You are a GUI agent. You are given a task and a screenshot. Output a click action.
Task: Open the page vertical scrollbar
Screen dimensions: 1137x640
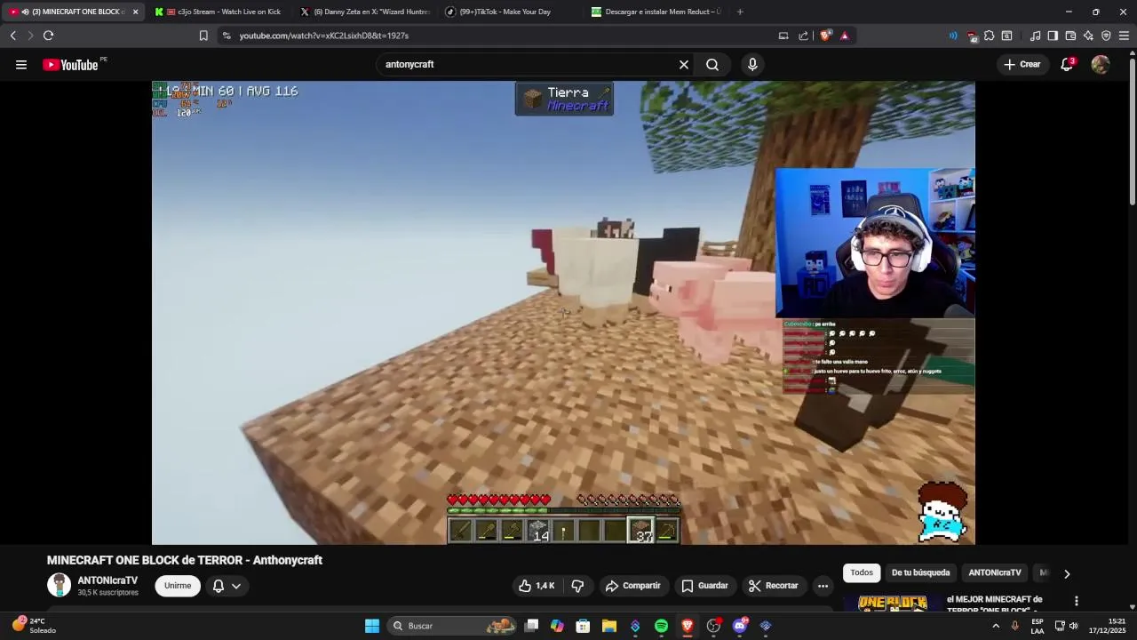tap(1132, 133)
